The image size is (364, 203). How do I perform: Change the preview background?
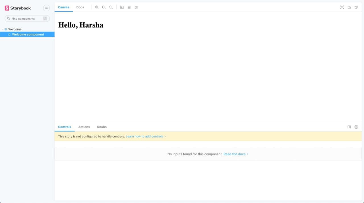122,7
